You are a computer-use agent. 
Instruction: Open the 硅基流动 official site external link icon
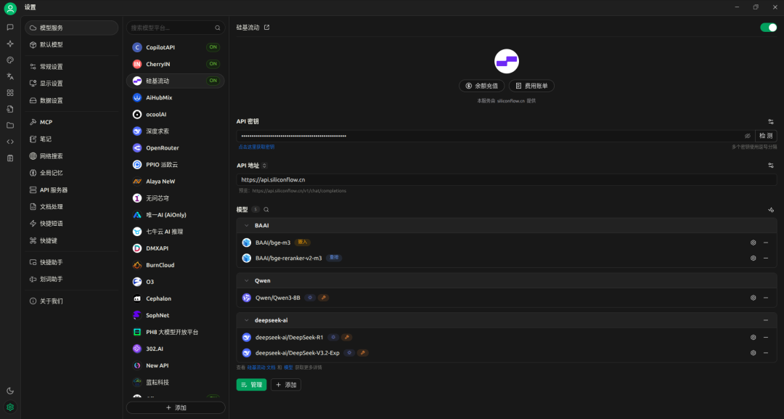[266, 28]
